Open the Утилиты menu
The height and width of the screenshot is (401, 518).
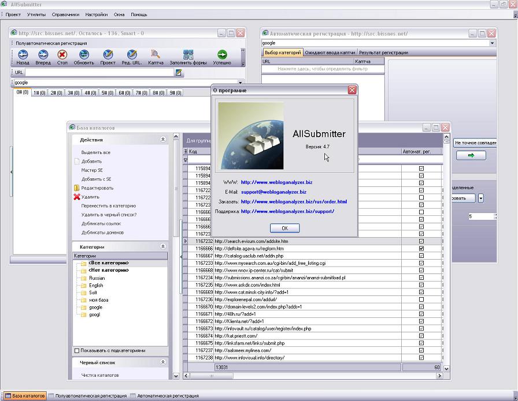click(36, 14)
